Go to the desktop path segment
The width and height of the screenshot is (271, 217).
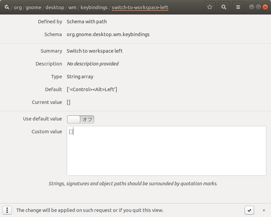click(55, 7)
